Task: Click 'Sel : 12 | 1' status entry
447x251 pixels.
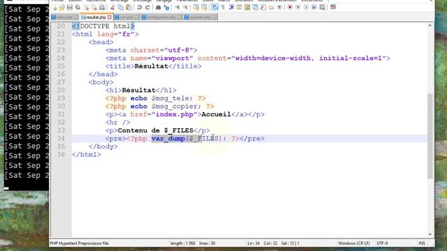Action: click(x=291, y=243)
